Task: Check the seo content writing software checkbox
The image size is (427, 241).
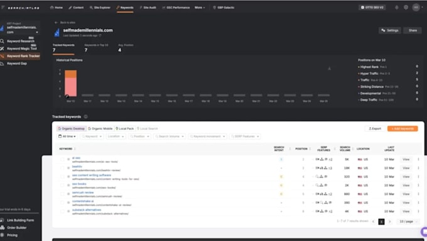Action: [x=62, y=177]
